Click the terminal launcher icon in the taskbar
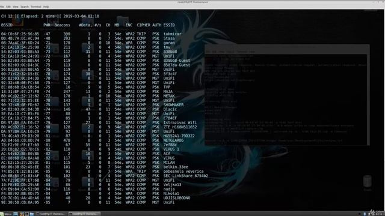The image size is (385, 216). pos(26,214)
